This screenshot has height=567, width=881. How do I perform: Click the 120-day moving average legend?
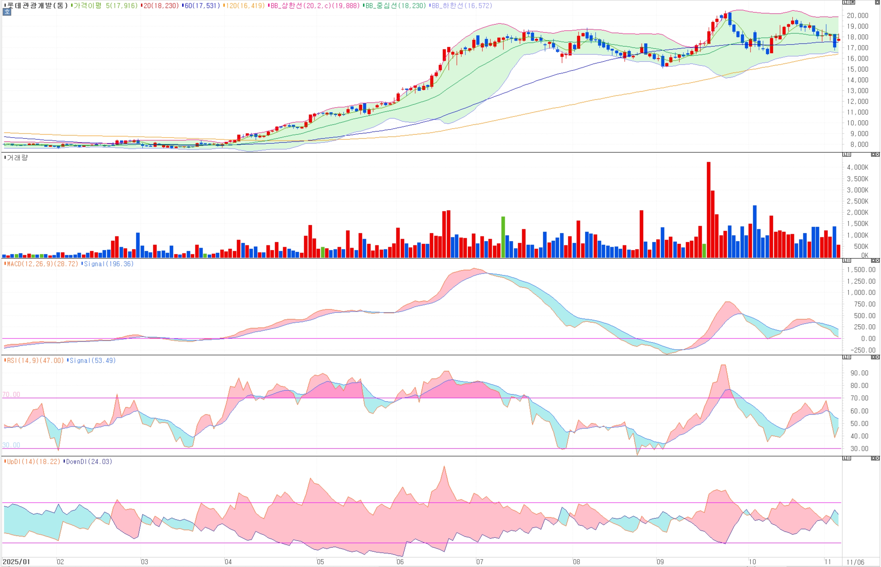click(x=244, y=6)
